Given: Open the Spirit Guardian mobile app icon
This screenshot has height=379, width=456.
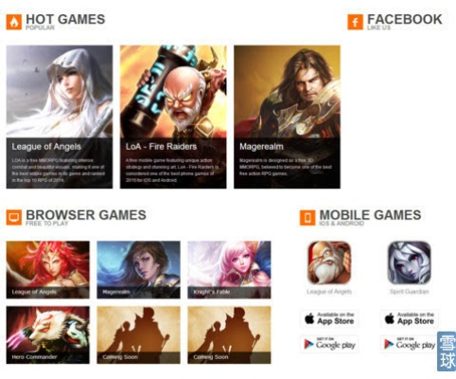Looking at the screenshot, I should (x=409, y=262).
